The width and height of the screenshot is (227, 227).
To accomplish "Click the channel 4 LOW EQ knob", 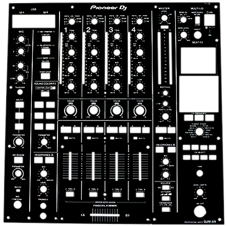I will coord(140,86).
